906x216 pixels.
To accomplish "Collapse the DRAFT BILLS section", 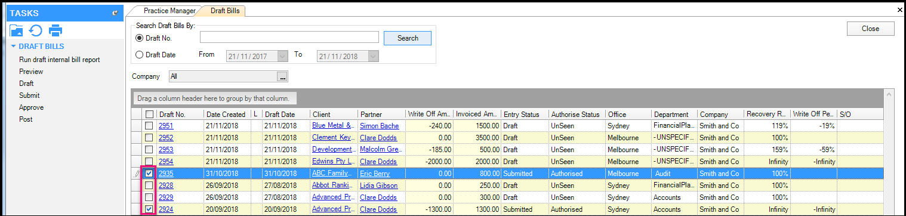I will click(13, 47).
